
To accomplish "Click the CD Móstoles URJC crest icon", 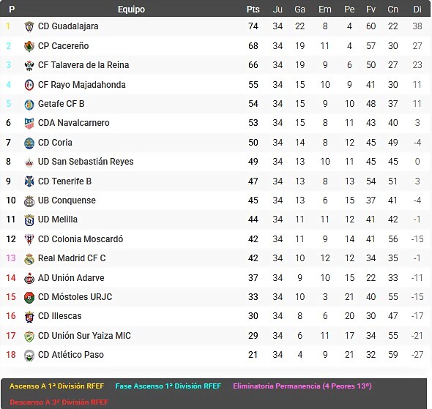I will 29,297.
